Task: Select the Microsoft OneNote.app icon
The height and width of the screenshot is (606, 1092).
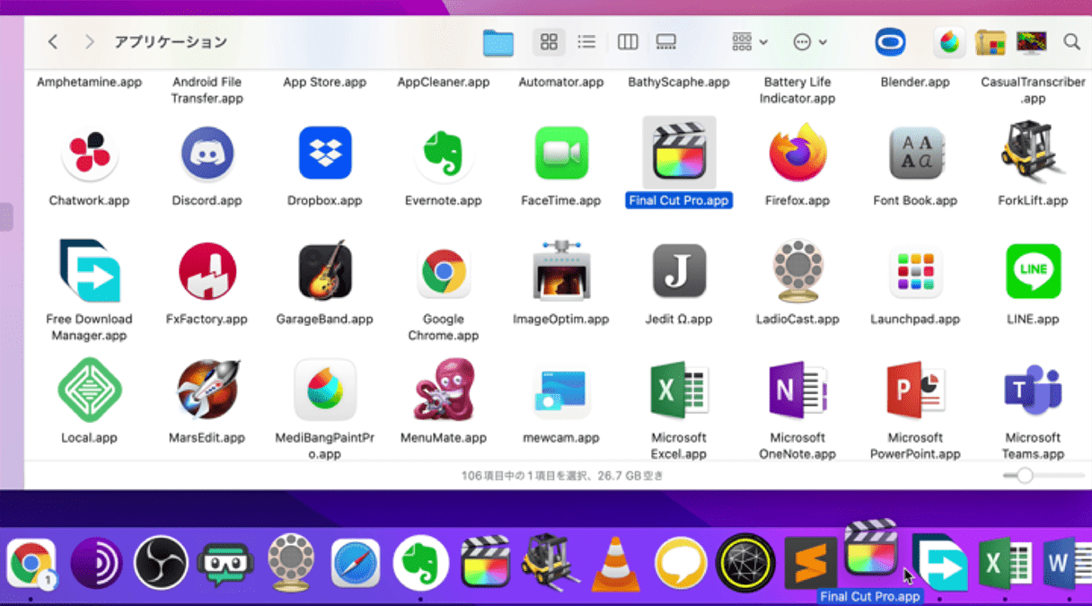Action: (x=797, y=390)
